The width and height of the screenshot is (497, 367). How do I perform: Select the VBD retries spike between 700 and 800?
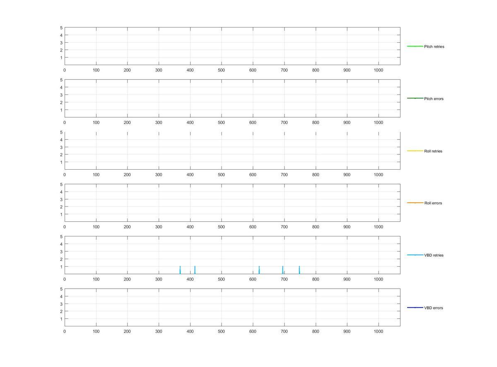pyautogui.click(x=299, y=270)
